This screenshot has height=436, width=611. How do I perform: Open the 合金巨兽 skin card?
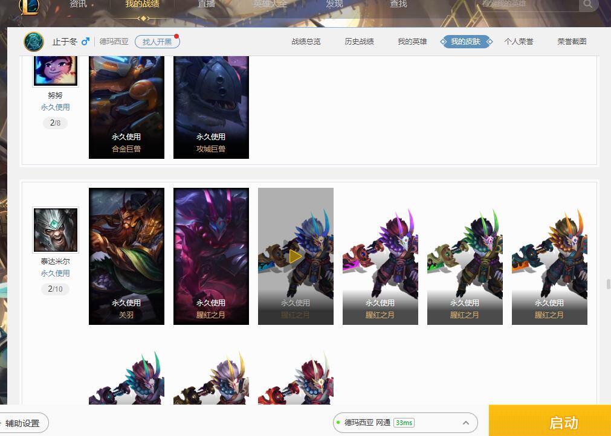pyautogui.click(x=127, y=107)
